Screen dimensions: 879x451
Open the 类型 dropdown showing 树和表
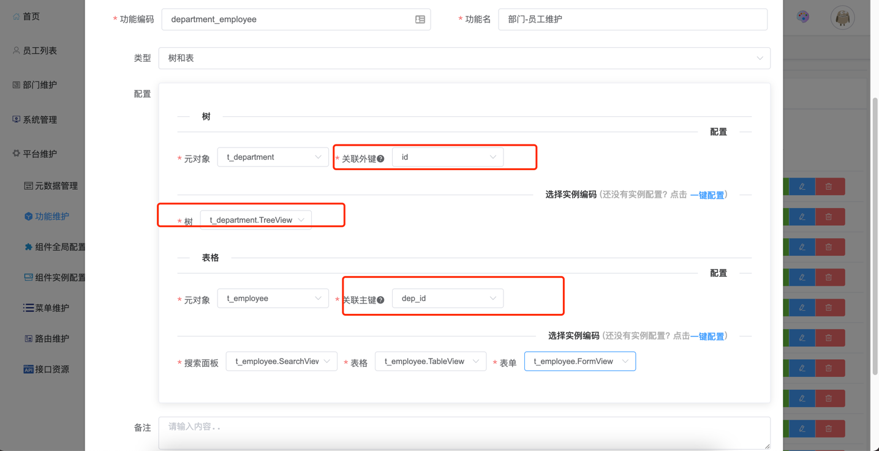click(x=464, y=58)
